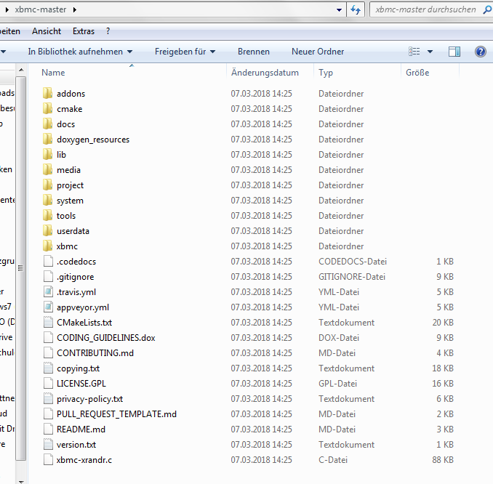Click the tools folder icon
The image size is (493, 484).
click(x=47, y=216)
